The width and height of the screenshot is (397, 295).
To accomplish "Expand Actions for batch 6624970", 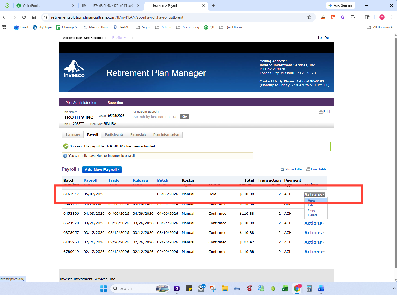I will pos(314,223).
